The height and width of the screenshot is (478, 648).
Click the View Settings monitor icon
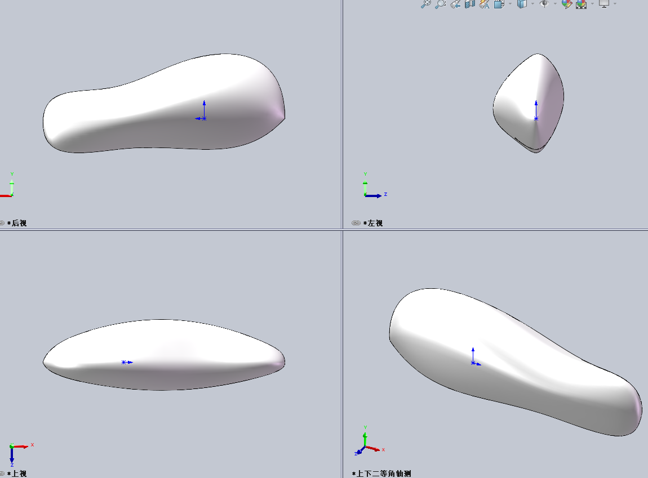click(x=604, y=3)
